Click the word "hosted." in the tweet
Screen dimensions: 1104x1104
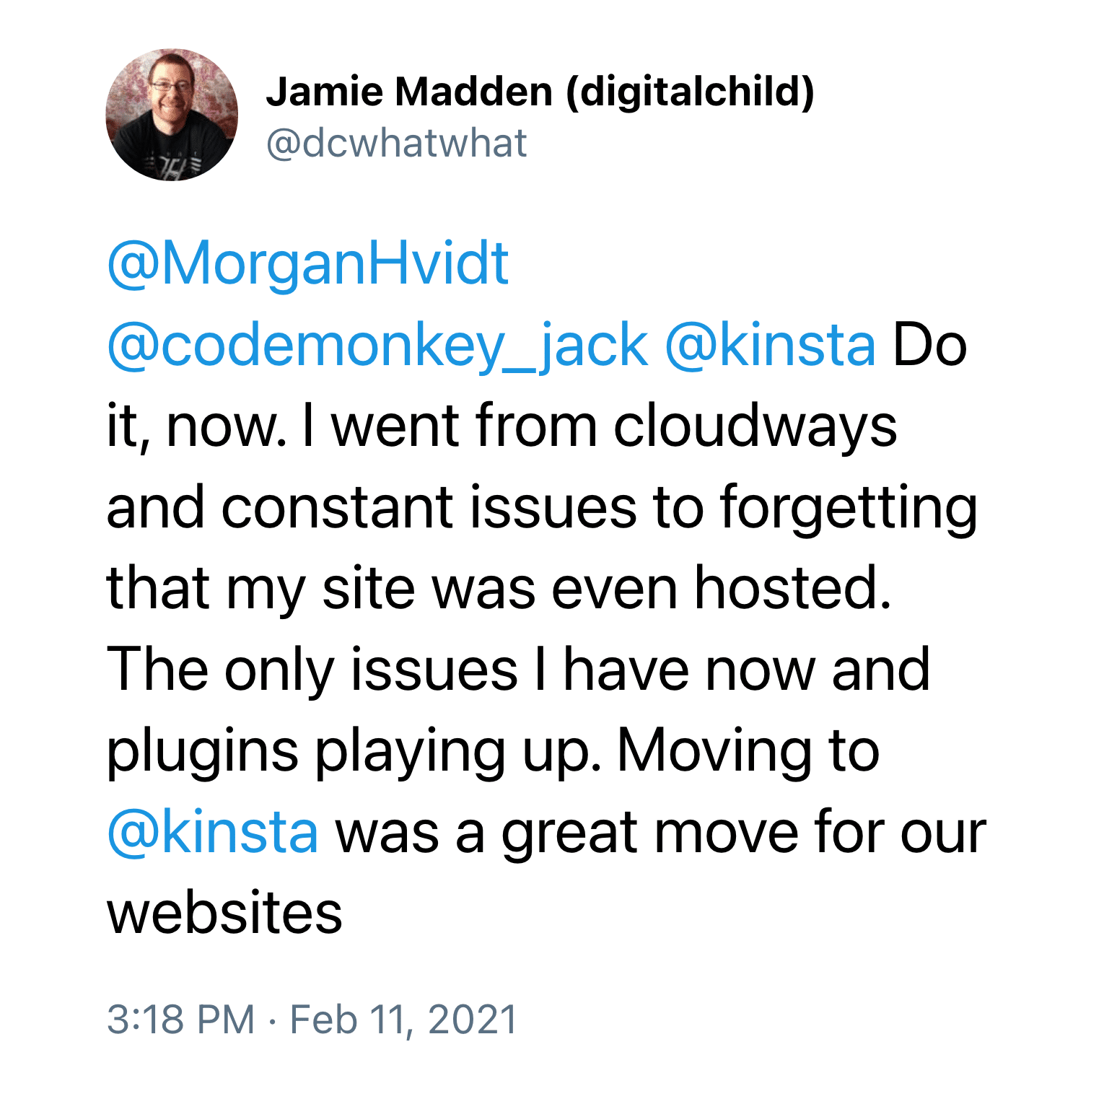click(x=792, y=589)
